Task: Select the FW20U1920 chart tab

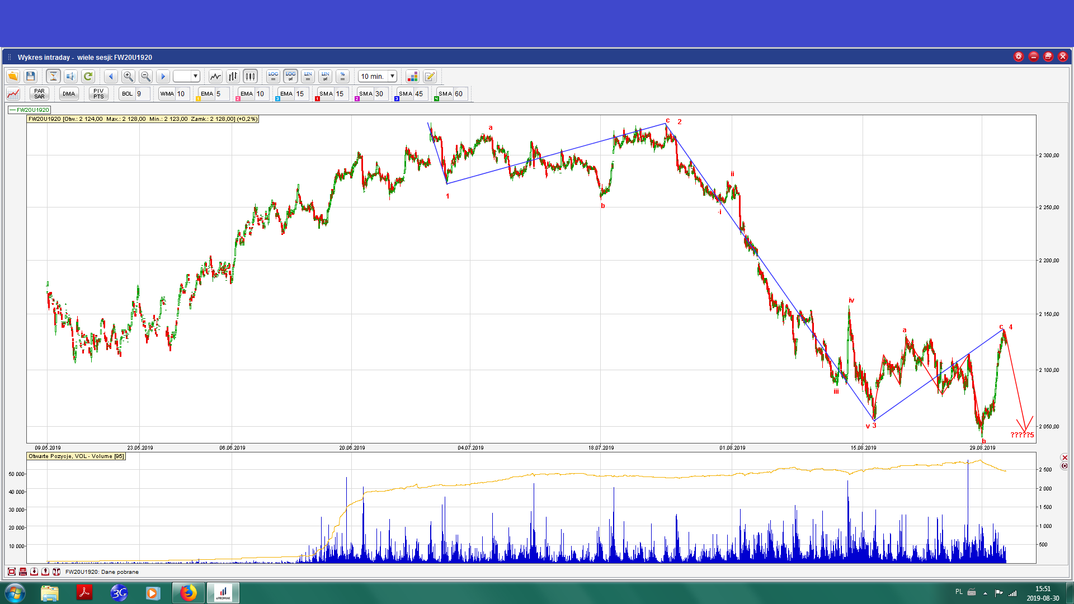Action: [x=30, y=110]
